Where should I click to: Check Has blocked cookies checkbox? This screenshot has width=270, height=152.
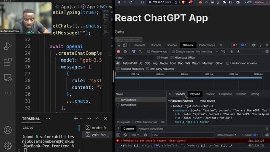point(228,63)
